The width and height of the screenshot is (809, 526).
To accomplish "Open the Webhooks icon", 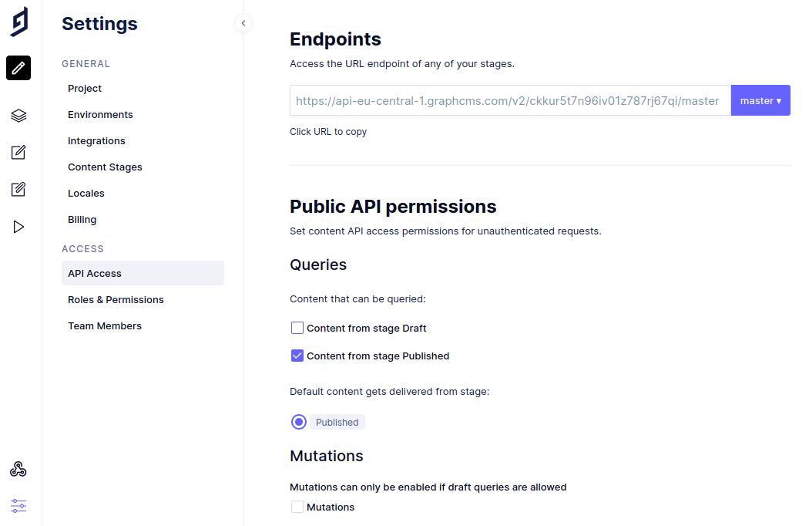I will [x=18, y=470].
